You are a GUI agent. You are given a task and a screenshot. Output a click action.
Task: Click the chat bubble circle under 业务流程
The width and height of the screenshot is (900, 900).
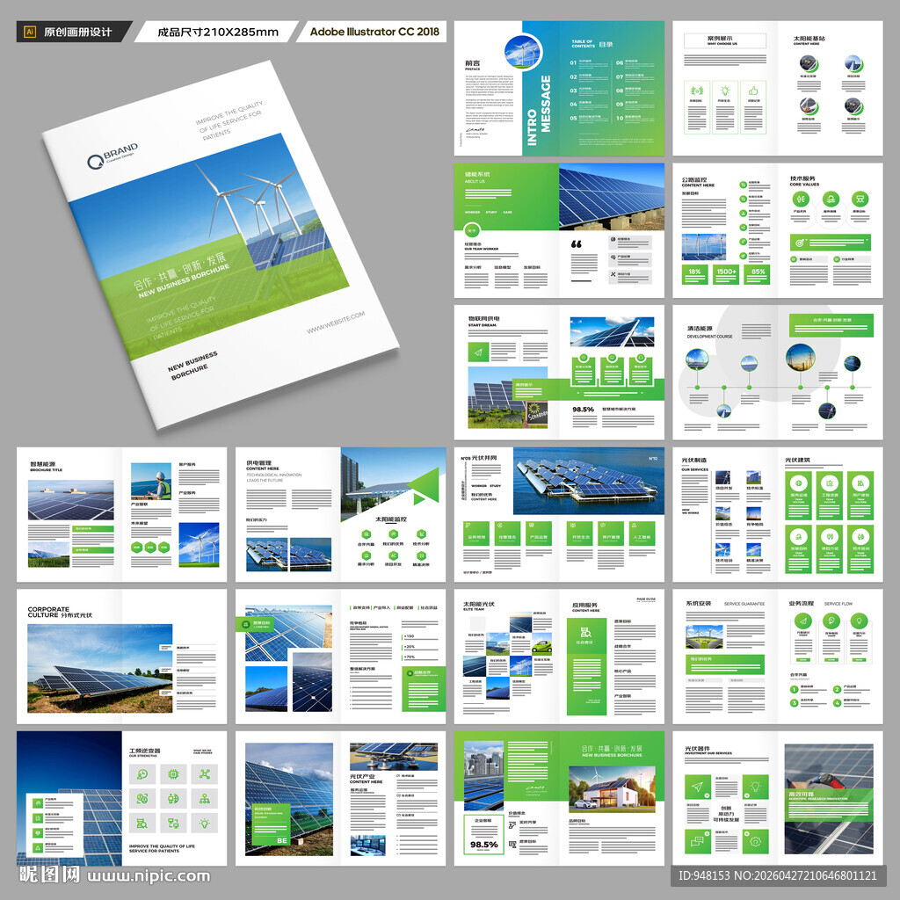(831, 621)
